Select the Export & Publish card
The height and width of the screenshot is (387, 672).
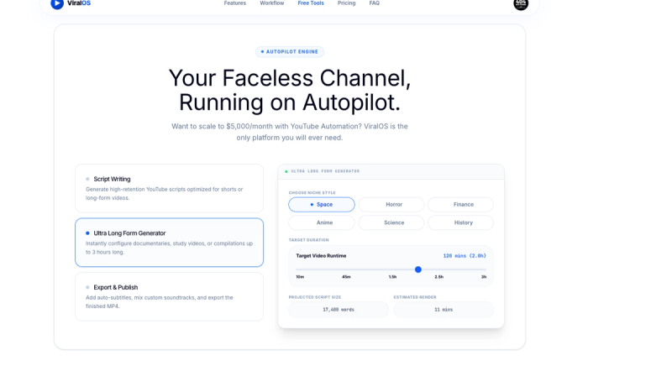tap(170, 296)
